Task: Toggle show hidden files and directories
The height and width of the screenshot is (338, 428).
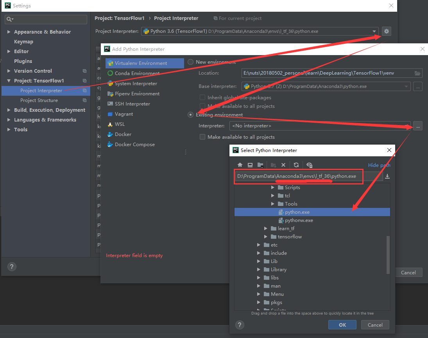Action: [x=309, y=165]
